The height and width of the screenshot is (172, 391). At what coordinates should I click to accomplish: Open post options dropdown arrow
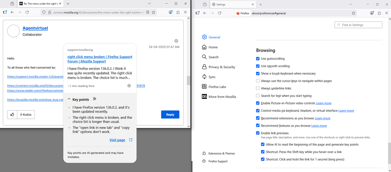coord(176,41)
